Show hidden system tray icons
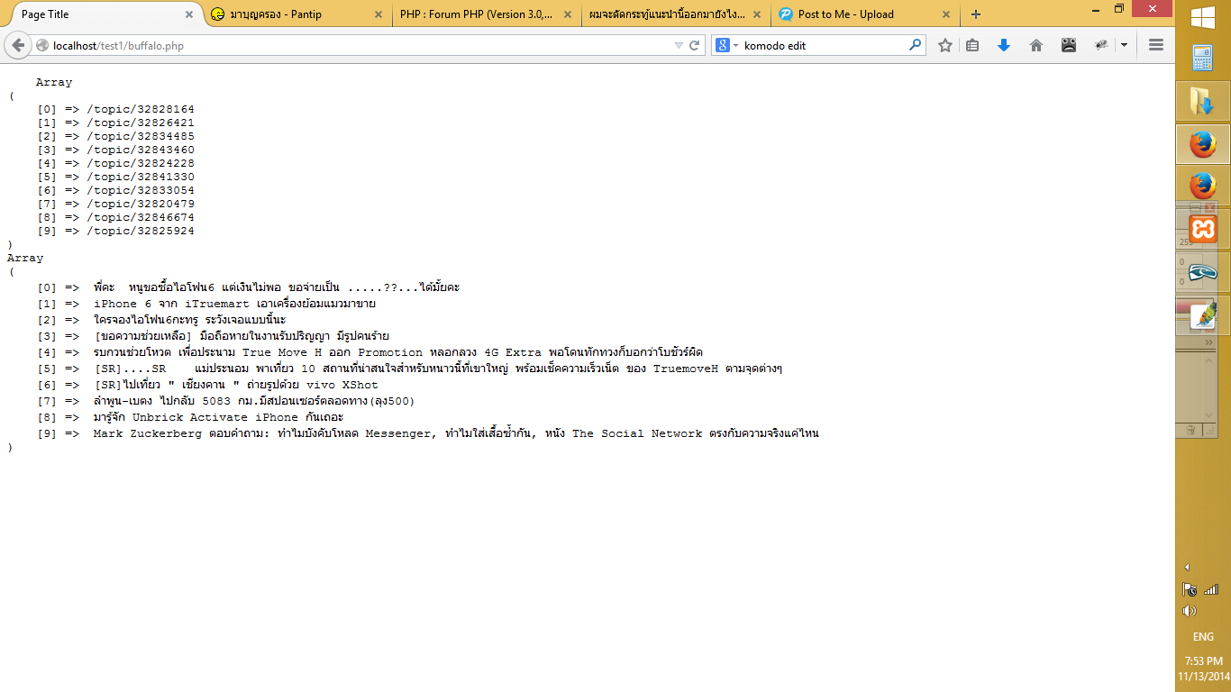 [1187, 568]
